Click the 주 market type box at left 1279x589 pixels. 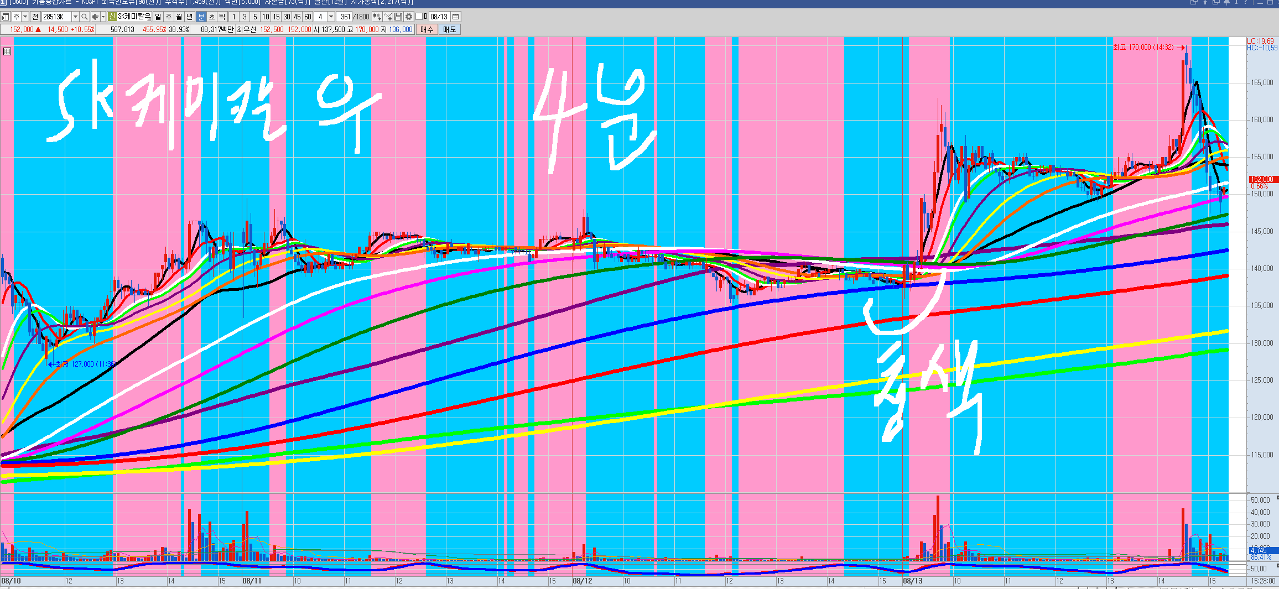point(17,17)
